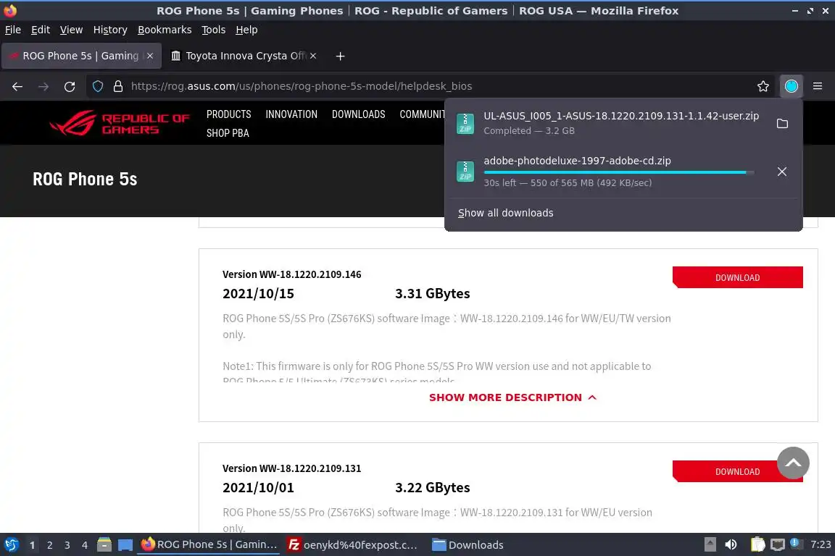Switch to the ROG Phone 5s tab
835x556 pixels.
81,56
